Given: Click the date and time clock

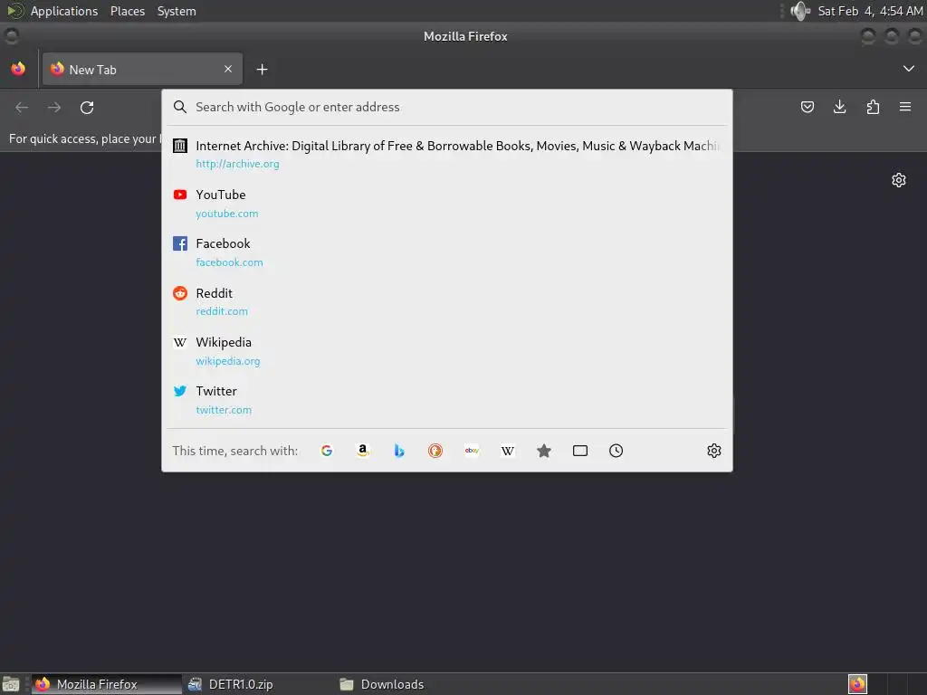Looking at the screenshot, I should [x=870, y=11].
